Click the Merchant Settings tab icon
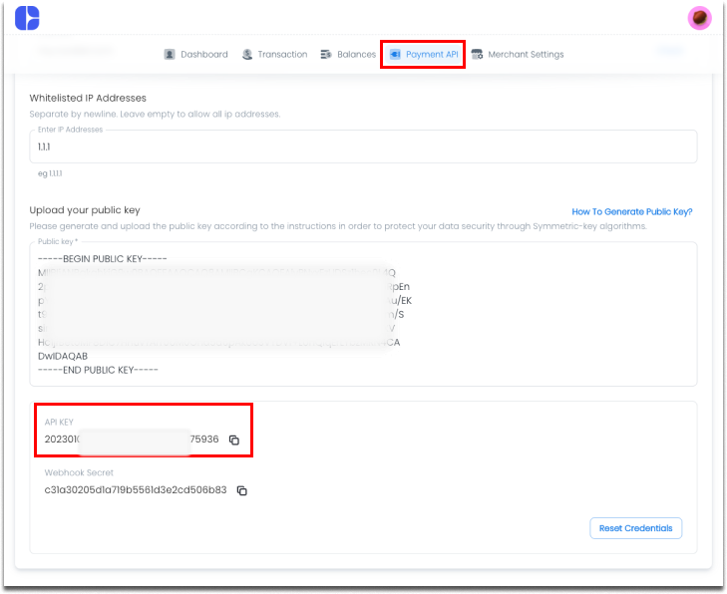Image resolution: width=727 pixels, height=594 pixels. (x=477, y=54)
